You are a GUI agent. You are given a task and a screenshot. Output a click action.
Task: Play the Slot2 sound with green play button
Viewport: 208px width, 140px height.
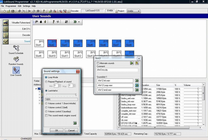click(x=132, y=63)
